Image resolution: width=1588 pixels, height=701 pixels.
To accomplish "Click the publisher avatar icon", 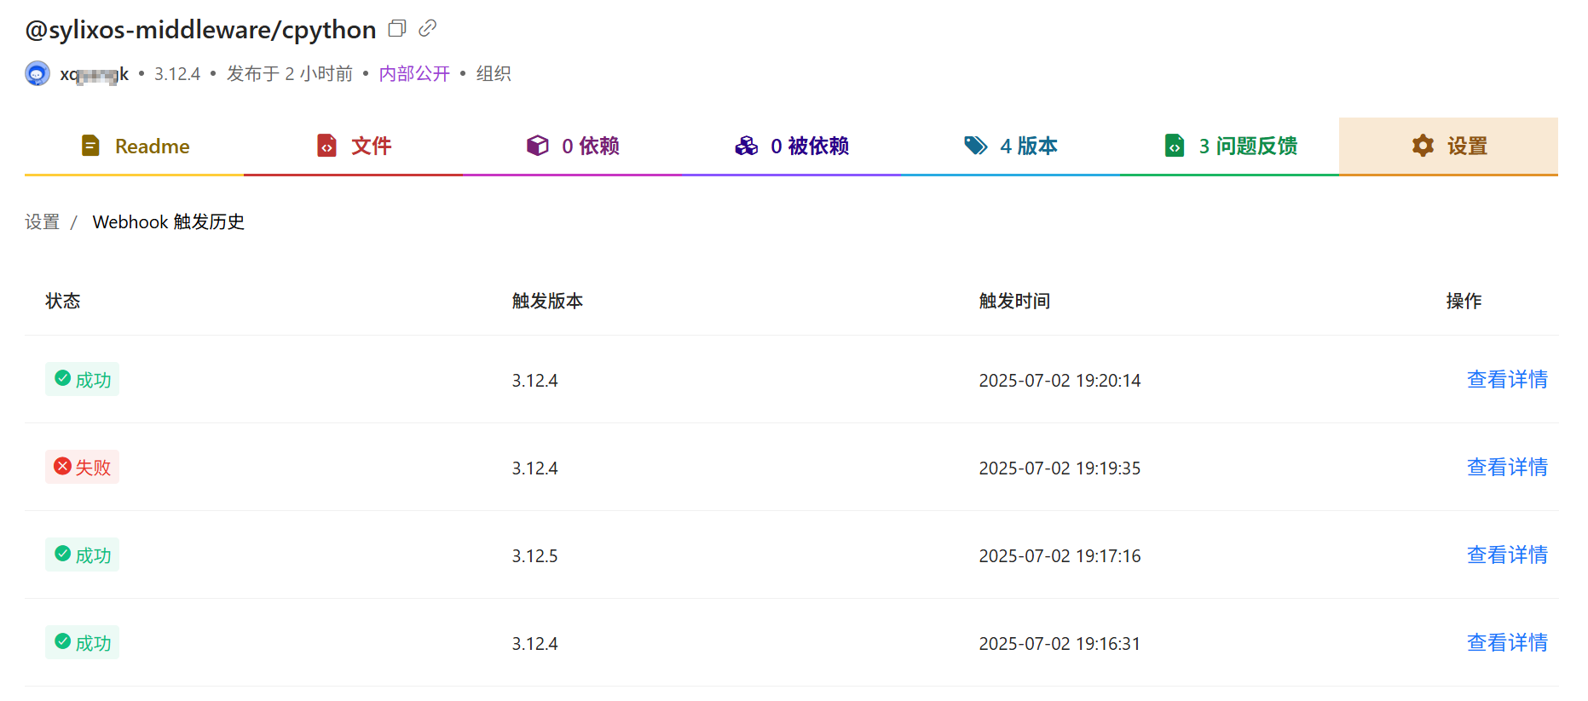I will (x=38, y=74).
